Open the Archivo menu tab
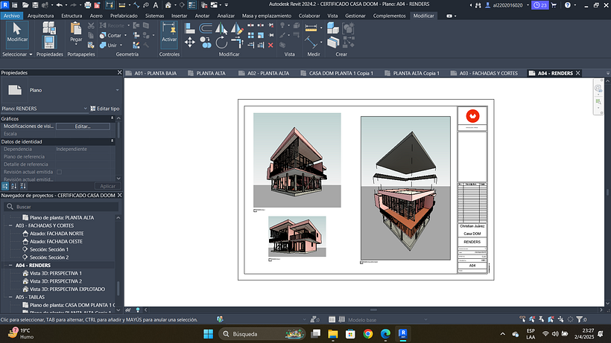611x343 pixels. (x=12, y=16)
